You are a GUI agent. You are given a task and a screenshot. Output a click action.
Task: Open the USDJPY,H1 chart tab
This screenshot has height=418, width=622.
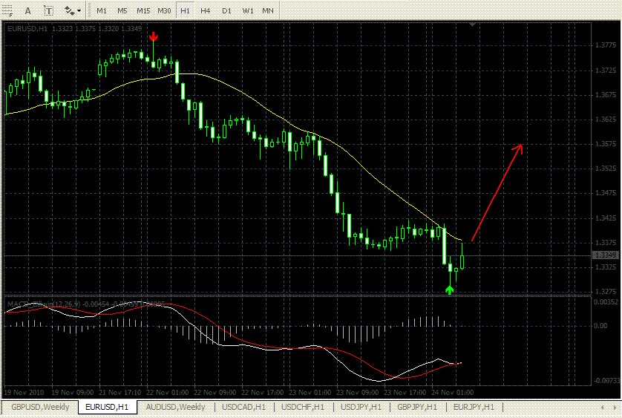pos(361,407)
